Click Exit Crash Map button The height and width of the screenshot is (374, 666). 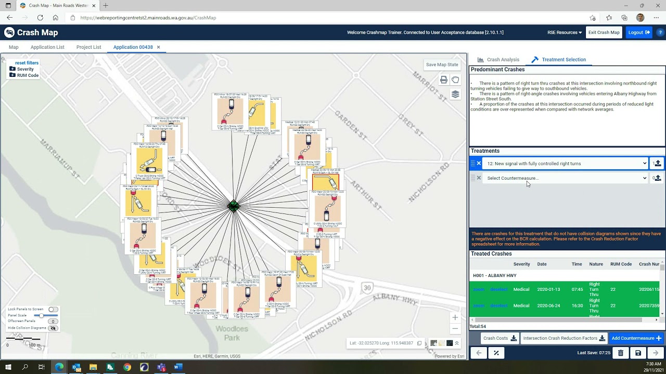click(x=604, y=32)
